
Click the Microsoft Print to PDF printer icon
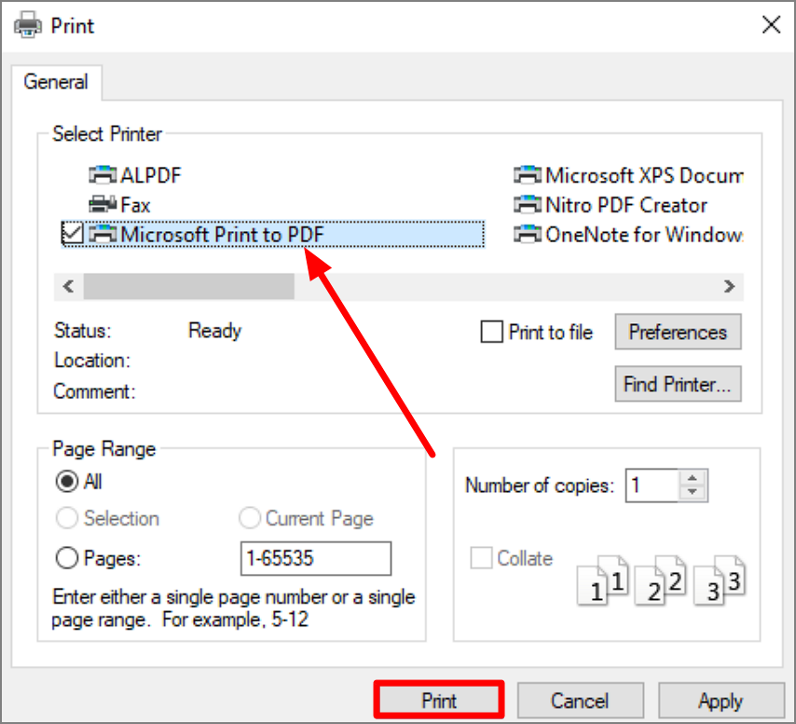[x=103, y=235]
